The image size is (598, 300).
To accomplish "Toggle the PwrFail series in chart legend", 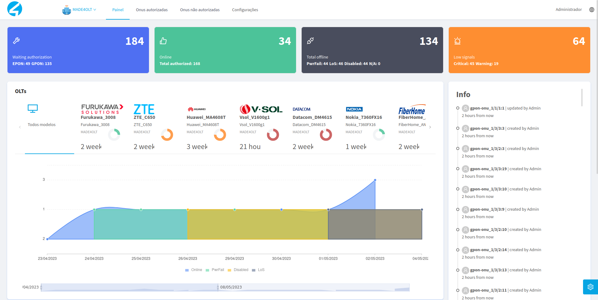I will tap(215, 270).
